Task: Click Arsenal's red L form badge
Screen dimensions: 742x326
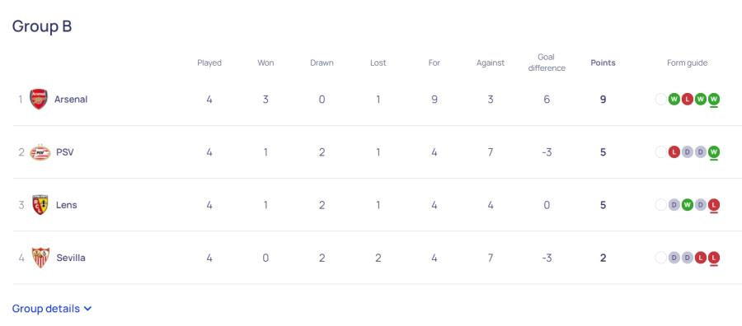Action: [688, 100]
